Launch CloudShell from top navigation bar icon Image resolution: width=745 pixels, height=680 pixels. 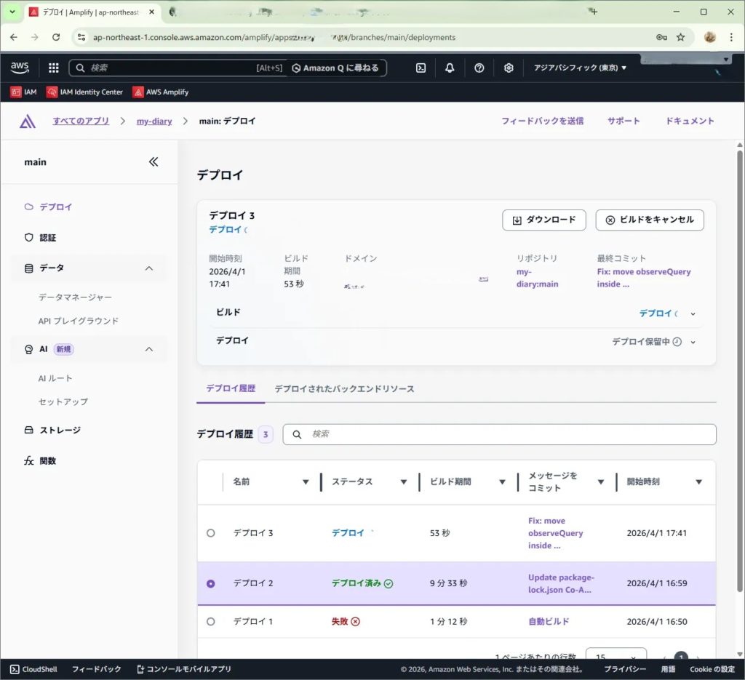[x=421, y=68]
